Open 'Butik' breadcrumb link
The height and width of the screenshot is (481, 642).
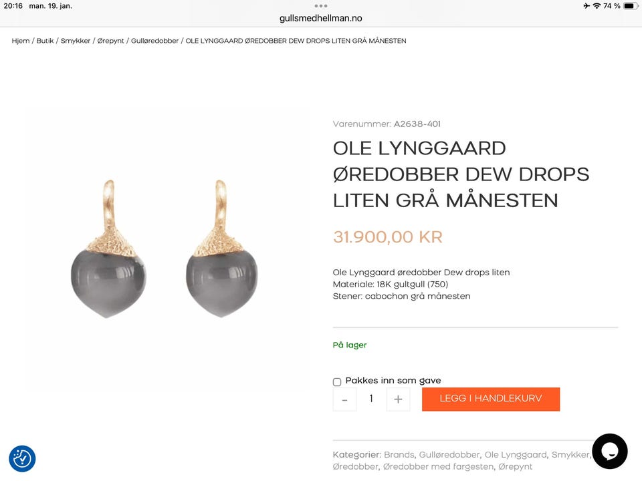point(45,41)
